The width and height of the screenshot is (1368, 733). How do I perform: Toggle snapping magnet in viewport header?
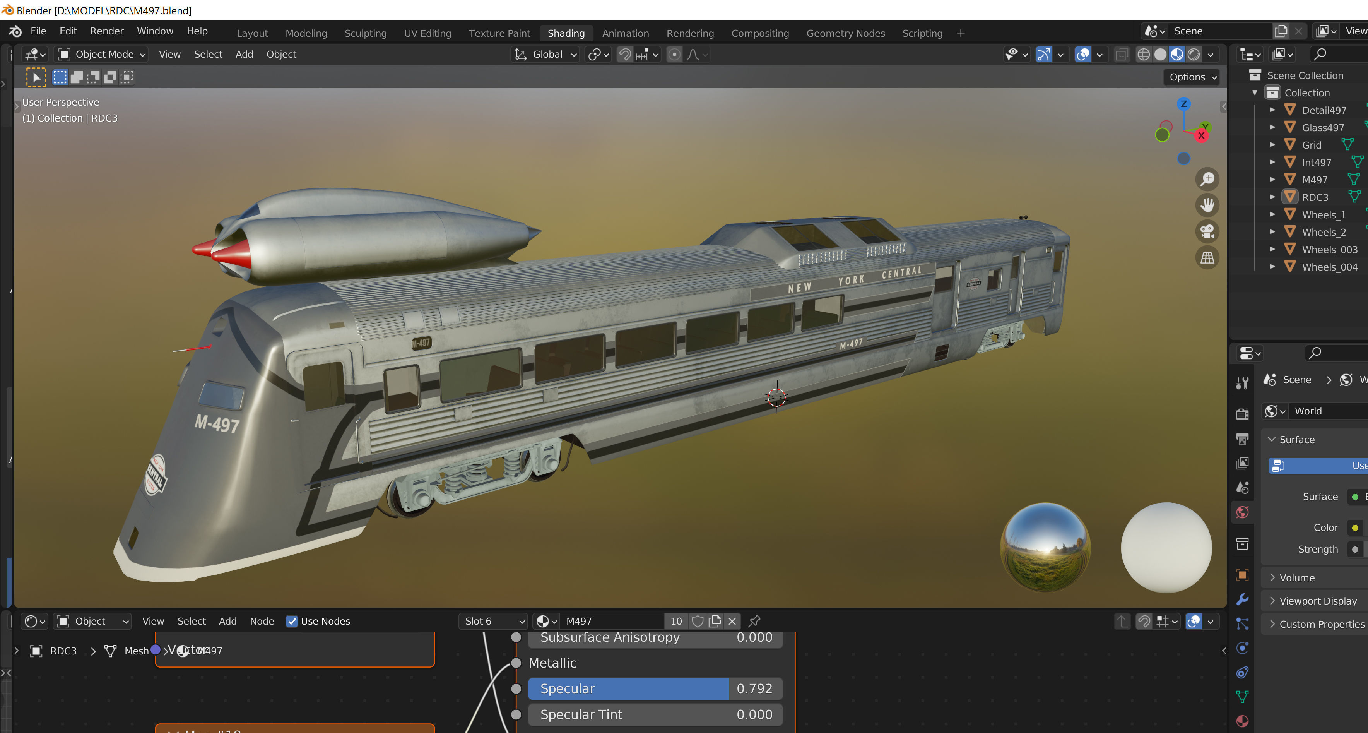tap(624, 55)
